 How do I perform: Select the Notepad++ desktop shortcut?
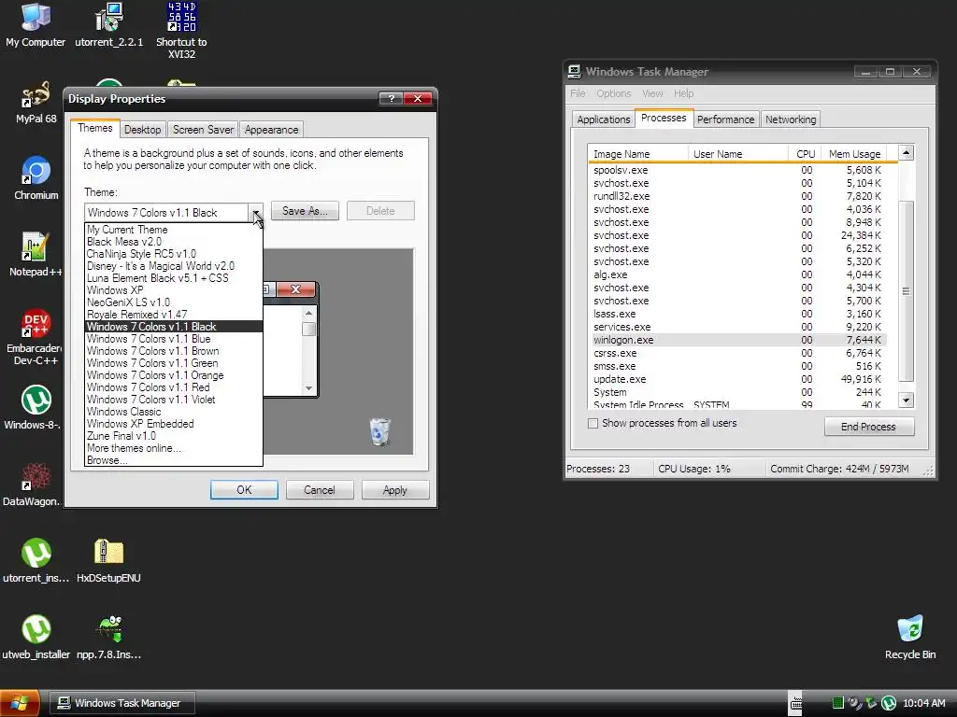[x=36, y=255]
